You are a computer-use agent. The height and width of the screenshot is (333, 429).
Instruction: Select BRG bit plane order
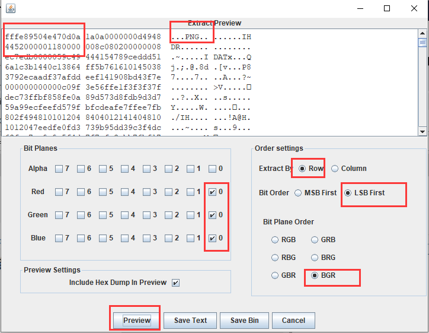[315, 258]
